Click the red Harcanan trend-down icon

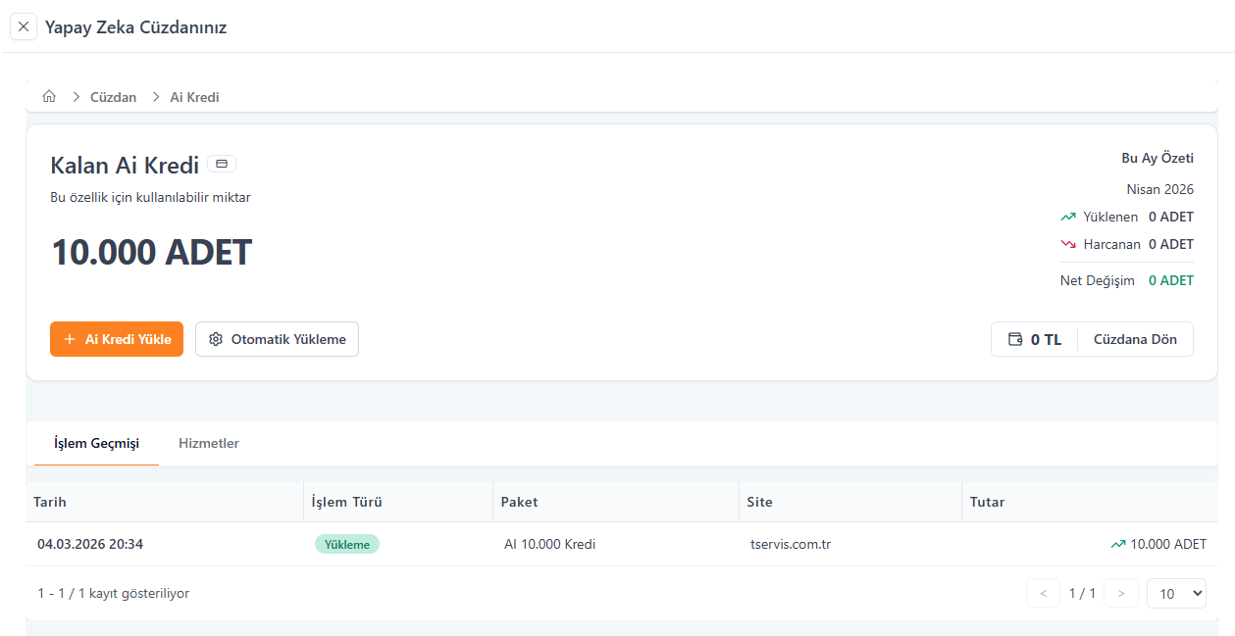pyautogui.click(x=1068, y=244)
